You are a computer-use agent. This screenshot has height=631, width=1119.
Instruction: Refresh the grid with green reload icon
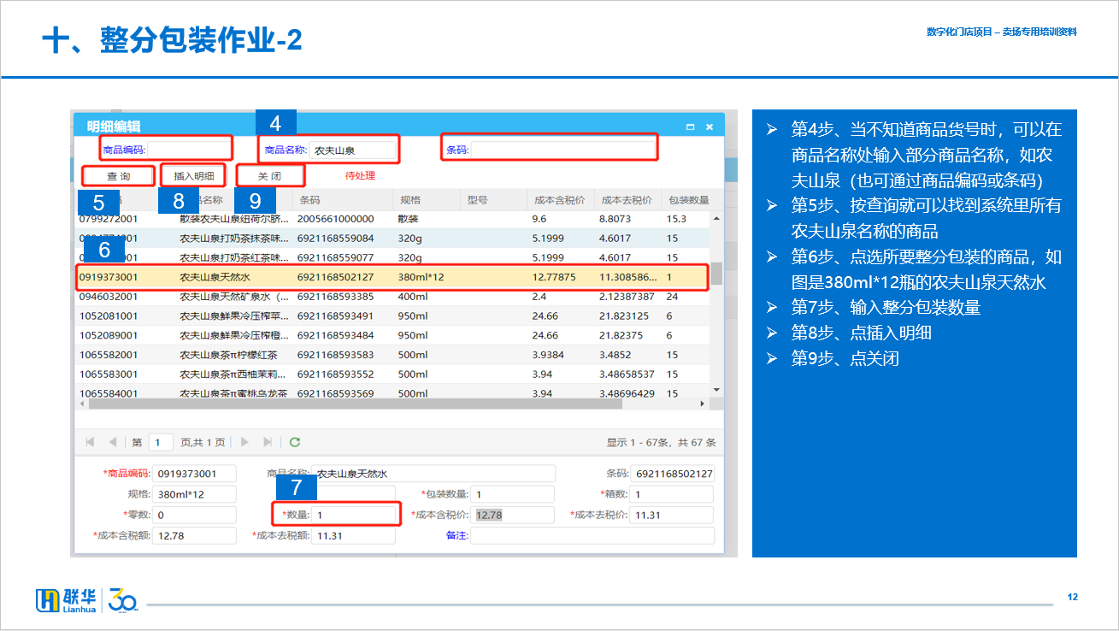[x=295, y=442]
